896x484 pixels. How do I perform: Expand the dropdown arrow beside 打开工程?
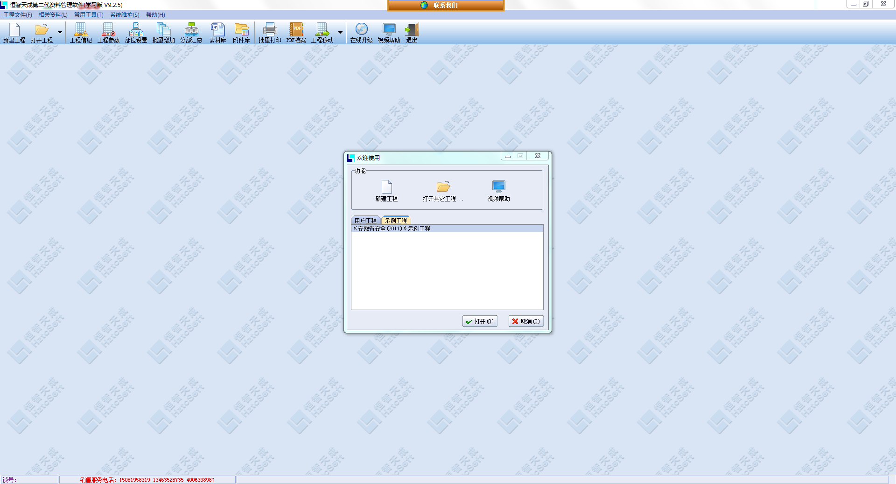60,33
